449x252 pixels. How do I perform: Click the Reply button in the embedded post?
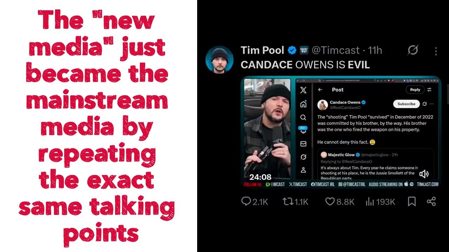click(415, 90)
